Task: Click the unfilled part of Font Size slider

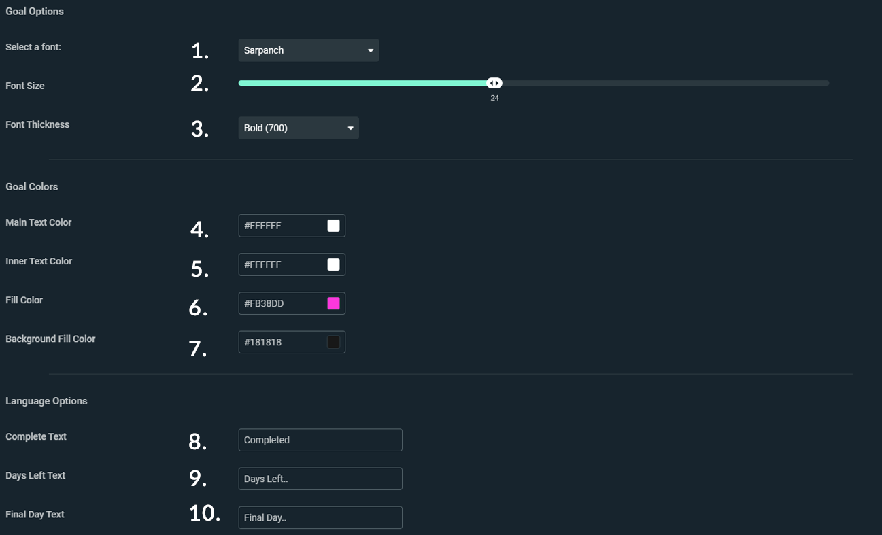Action: pos(666,83)
